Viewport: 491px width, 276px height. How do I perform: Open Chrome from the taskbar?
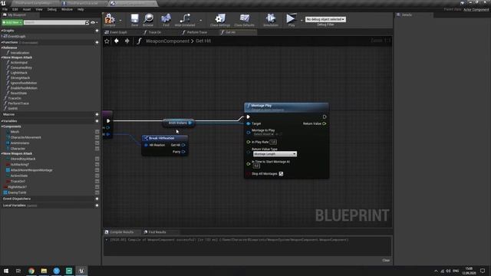pos(31,271)
